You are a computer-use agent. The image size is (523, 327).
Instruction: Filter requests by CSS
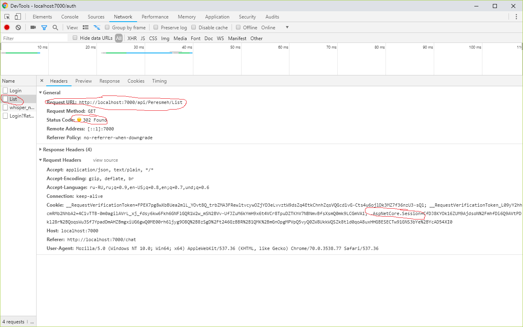point(153,39)
